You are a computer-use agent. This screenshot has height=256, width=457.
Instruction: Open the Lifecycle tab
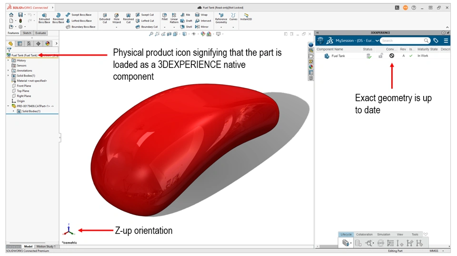[x=346, y=235]
